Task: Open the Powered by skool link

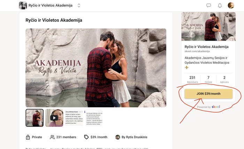Action: point(208,107)
